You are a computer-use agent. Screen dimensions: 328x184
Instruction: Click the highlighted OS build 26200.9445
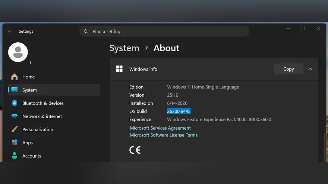click(179, 111)
